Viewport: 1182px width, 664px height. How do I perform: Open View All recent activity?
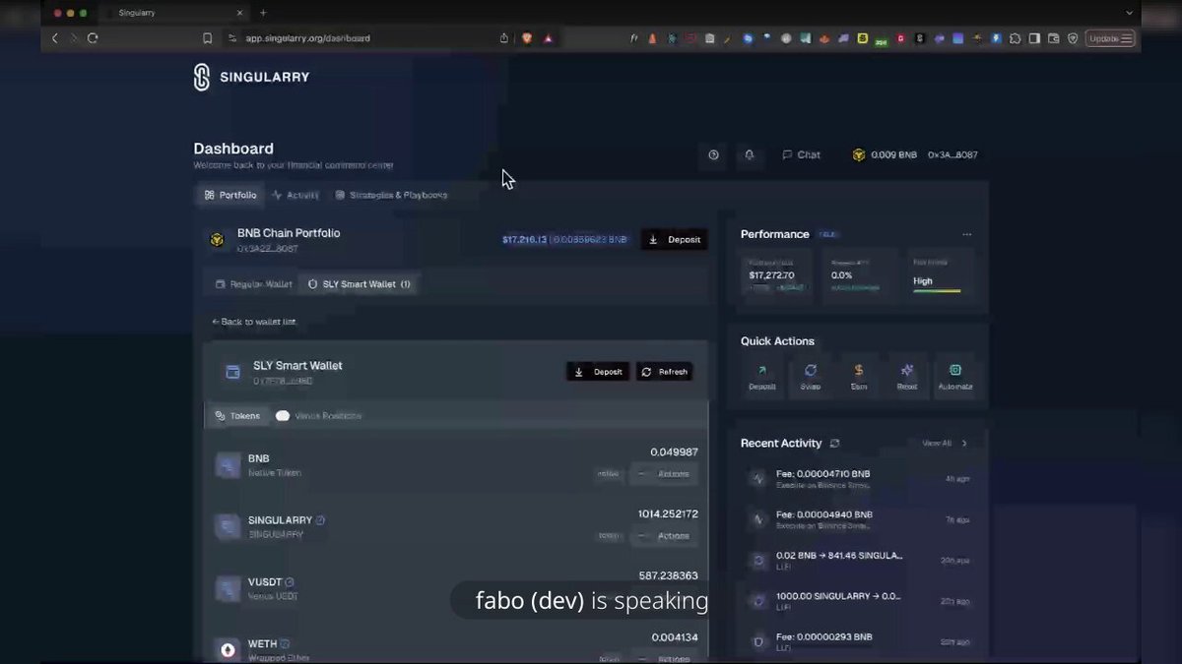point(944,444)
